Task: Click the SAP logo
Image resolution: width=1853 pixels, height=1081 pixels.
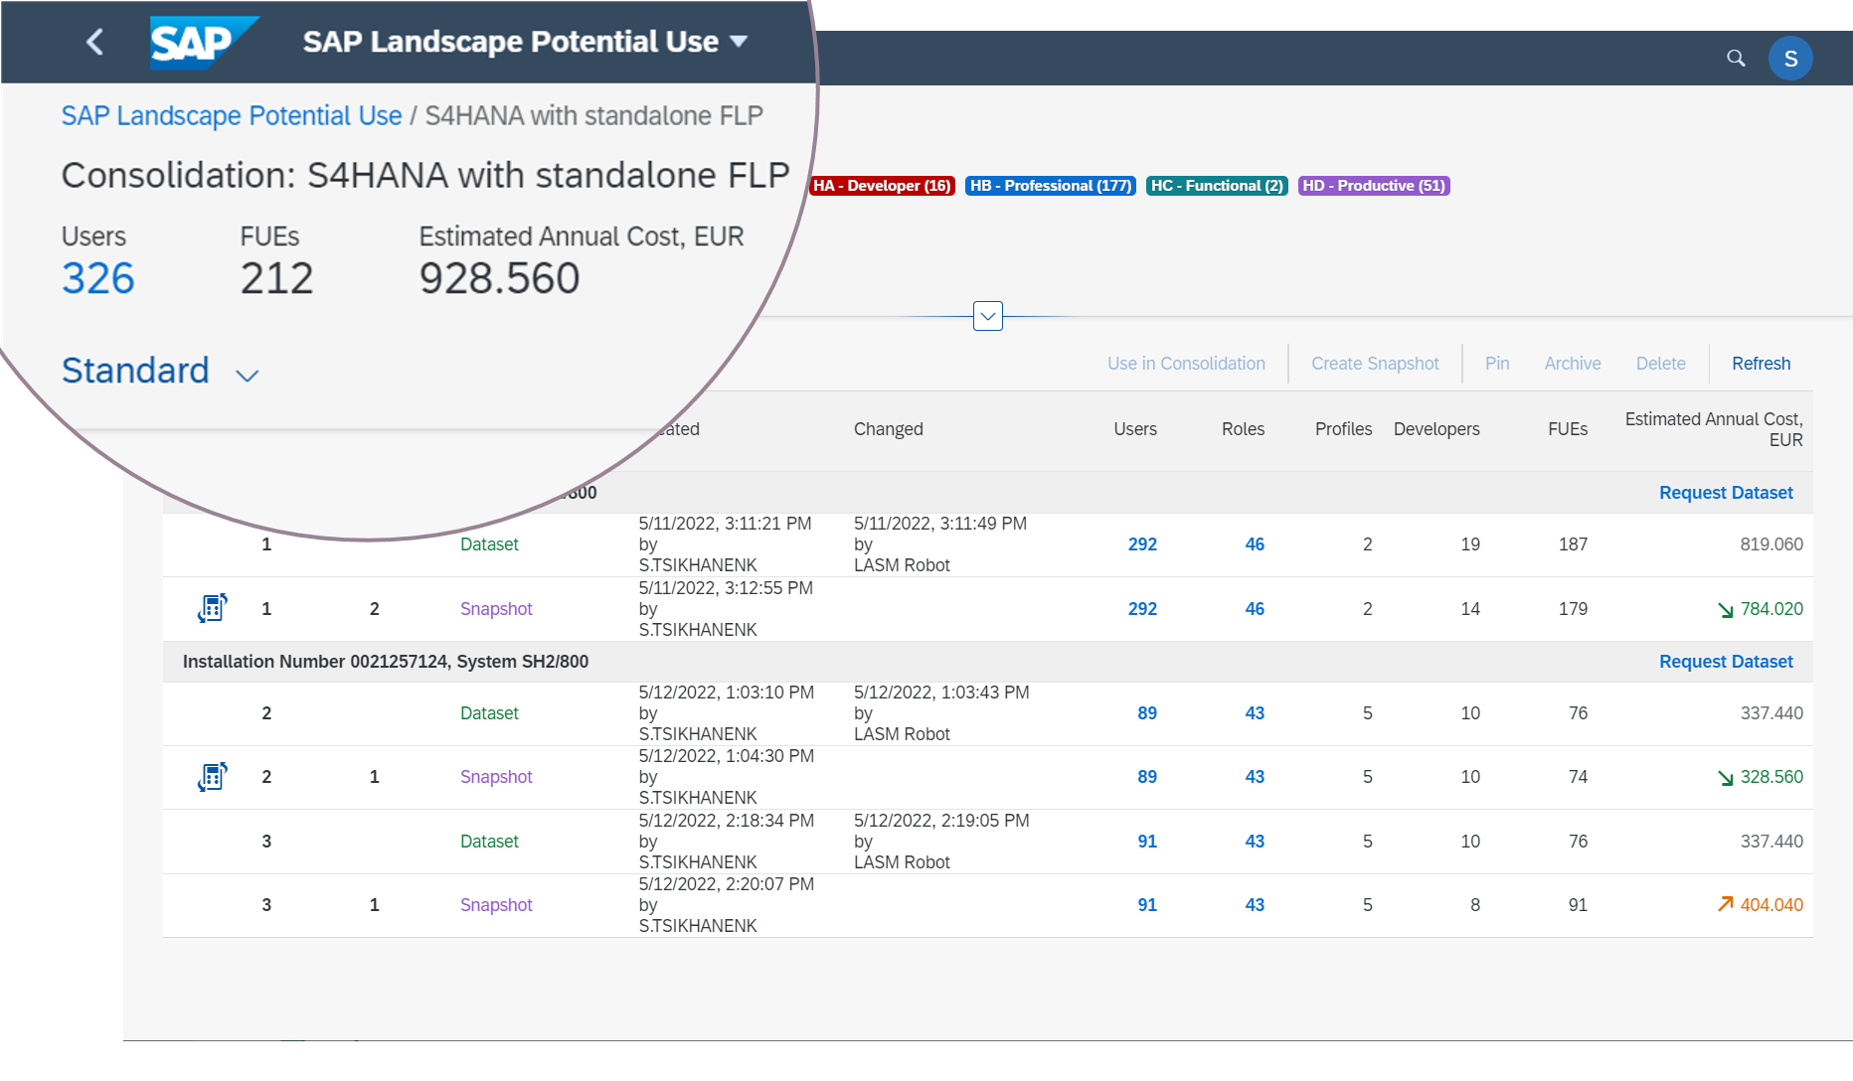Action: coord(205,43)
